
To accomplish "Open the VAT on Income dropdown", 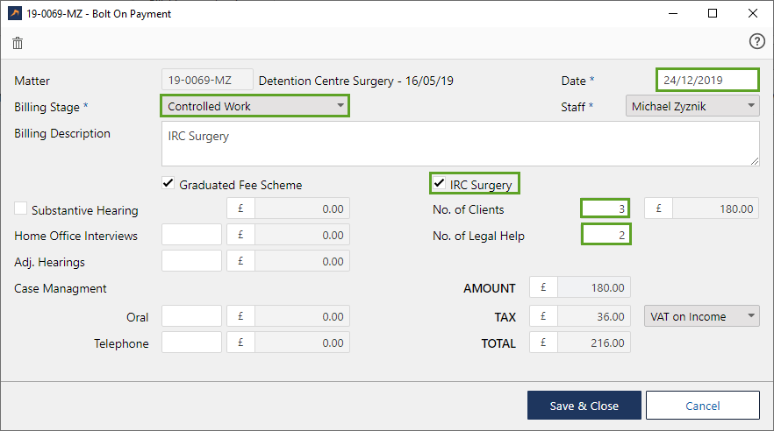I will (701, 316).
